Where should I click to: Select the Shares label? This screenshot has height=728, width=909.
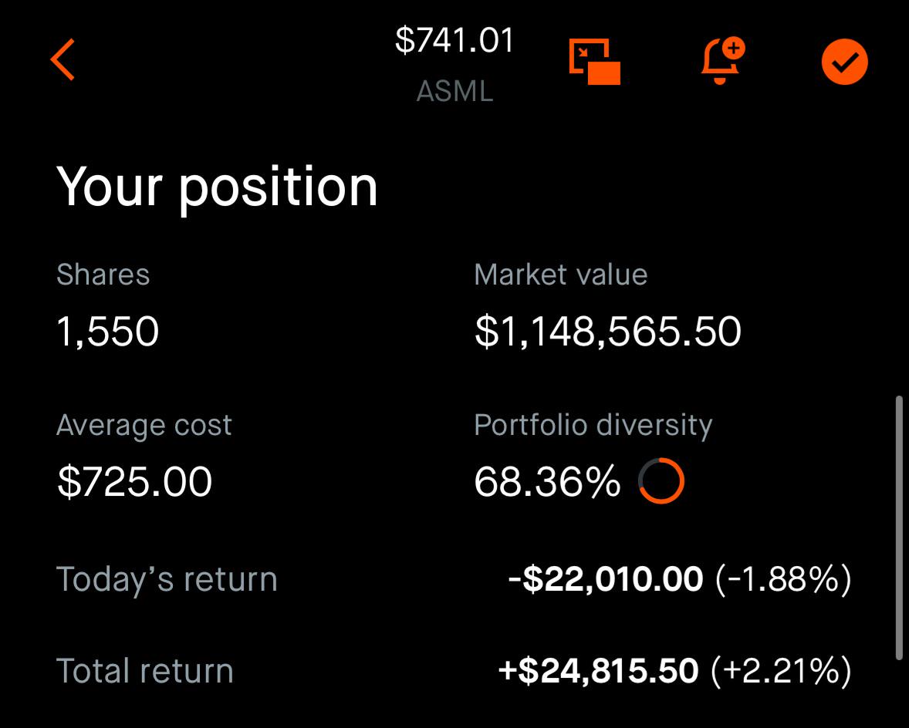coord(103,275)
